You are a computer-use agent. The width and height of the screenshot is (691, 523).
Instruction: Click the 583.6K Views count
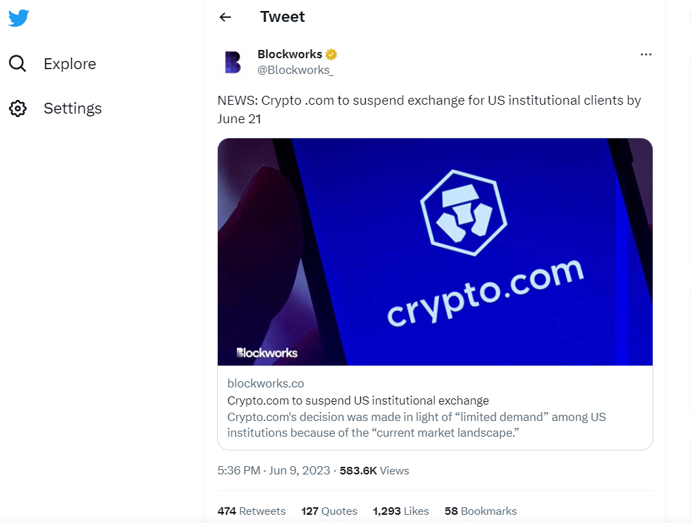click(374, 470)
